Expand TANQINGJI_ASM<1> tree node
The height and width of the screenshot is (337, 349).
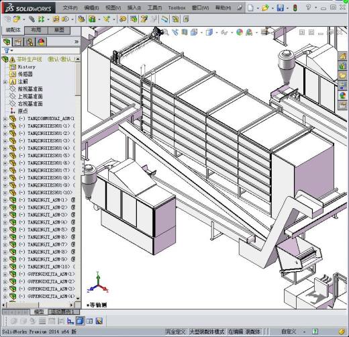[x=5, y=200]
